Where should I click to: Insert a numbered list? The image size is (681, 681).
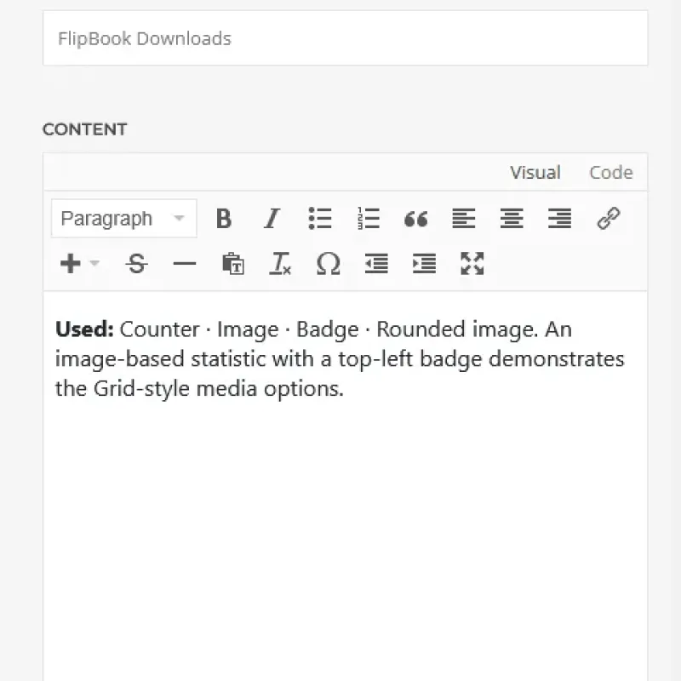coord(369,218)
